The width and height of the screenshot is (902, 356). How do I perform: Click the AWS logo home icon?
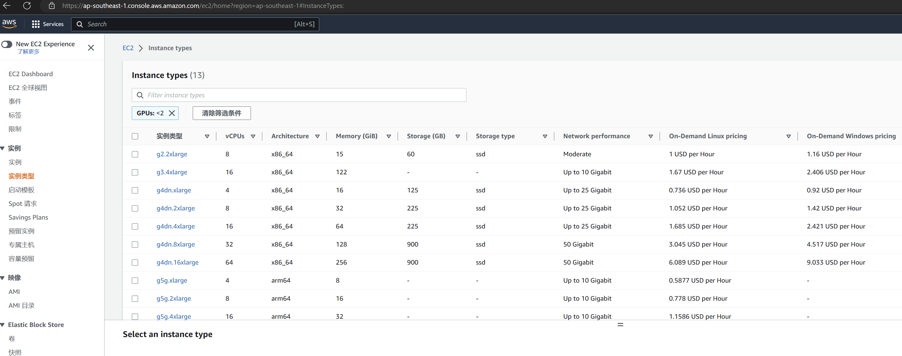pos(9,24)
